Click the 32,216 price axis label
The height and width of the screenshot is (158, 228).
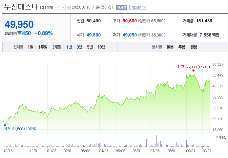(218, 108)
